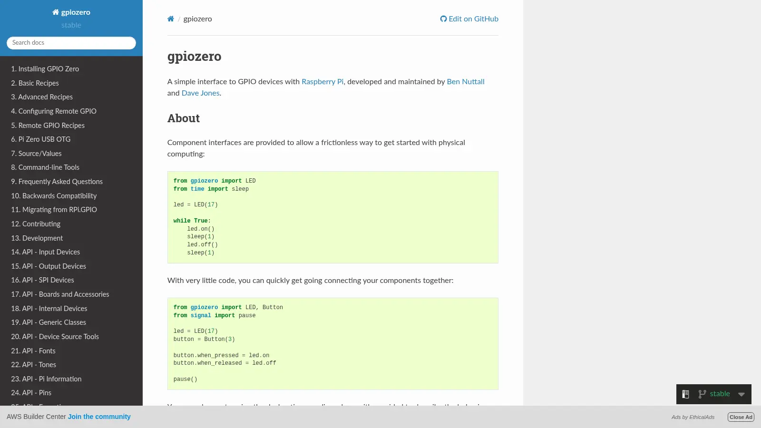Click the stable label in version panel
Viewport: 761px width, 428px height.
coord(720,394)
